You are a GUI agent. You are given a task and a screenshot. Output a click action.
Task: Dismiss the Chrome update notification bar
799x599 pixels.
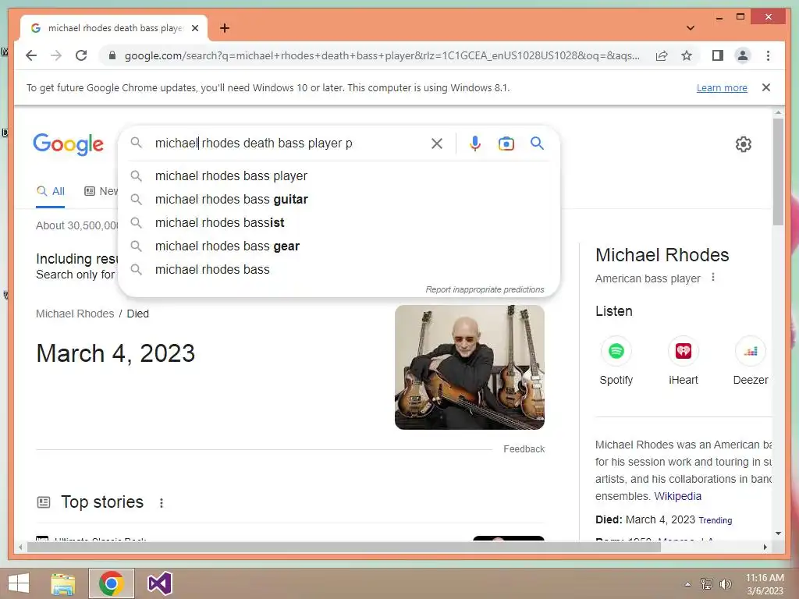click(766, 87)
